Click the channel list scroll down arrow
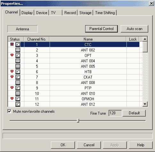This screenshot has width=155, height=152. pos(145,104)
